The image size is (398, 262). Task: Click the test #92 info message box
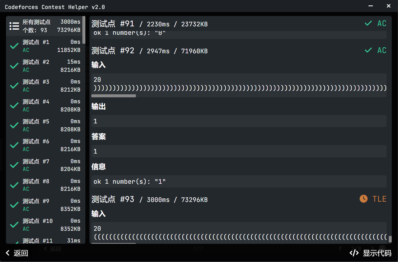(239, 182)
